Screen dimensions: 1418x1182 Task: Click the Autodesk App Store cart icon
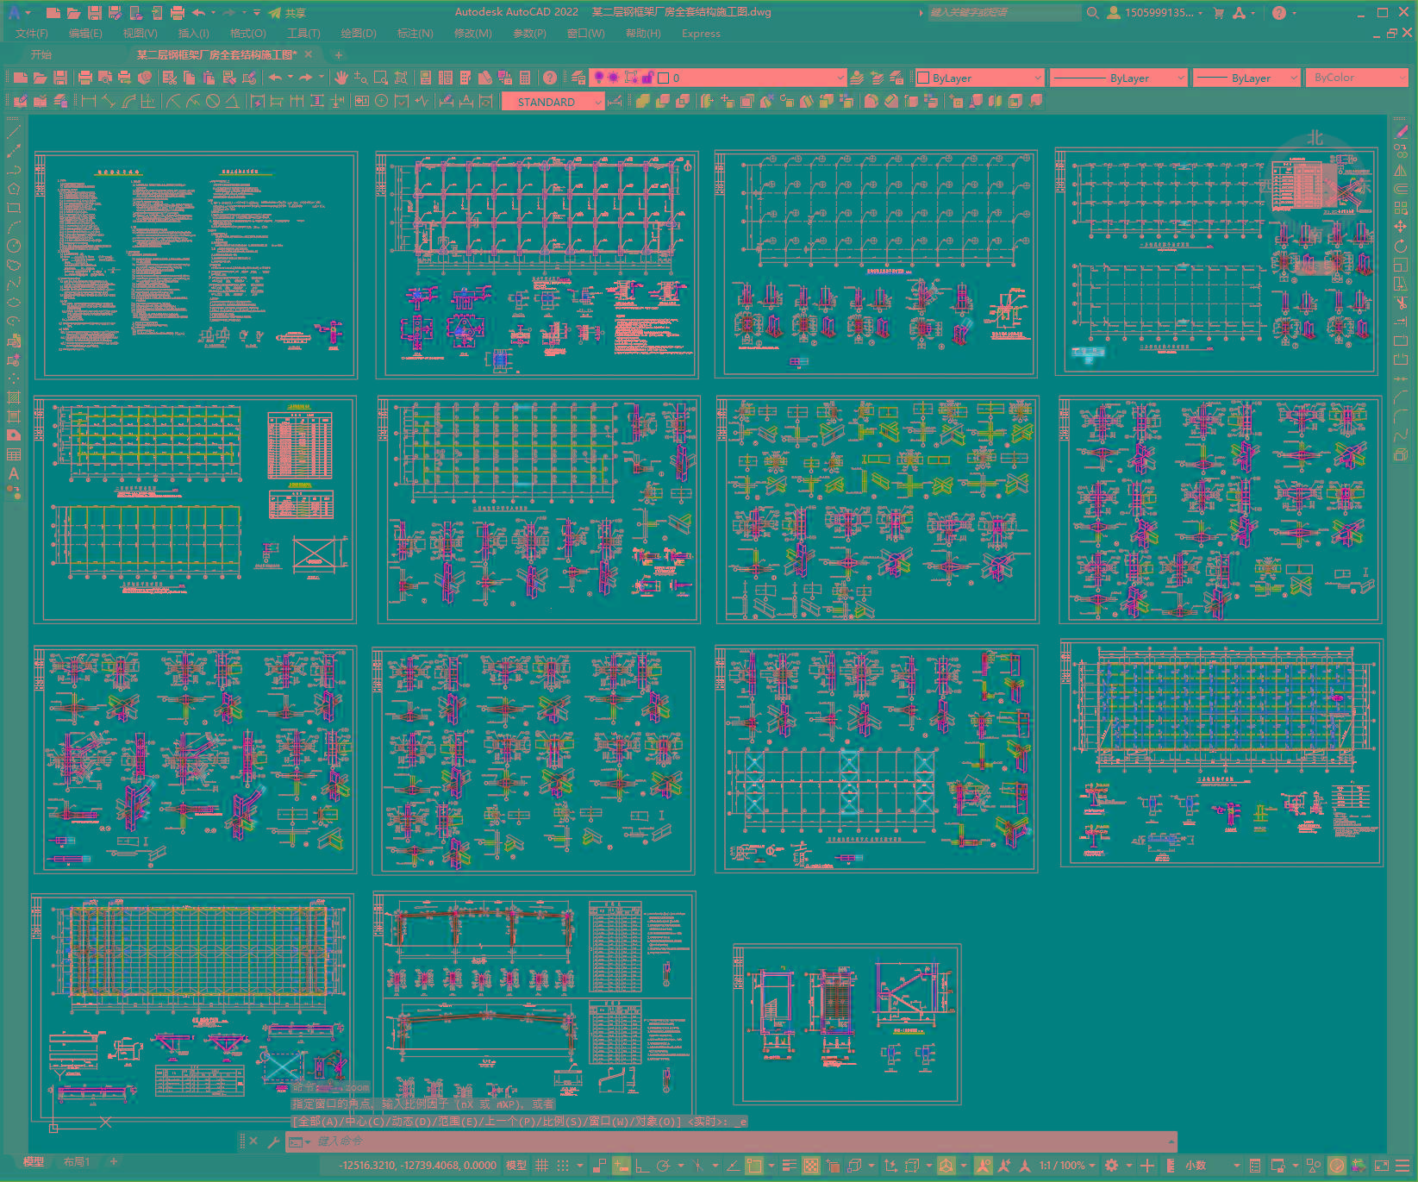tap(1219, 13)
